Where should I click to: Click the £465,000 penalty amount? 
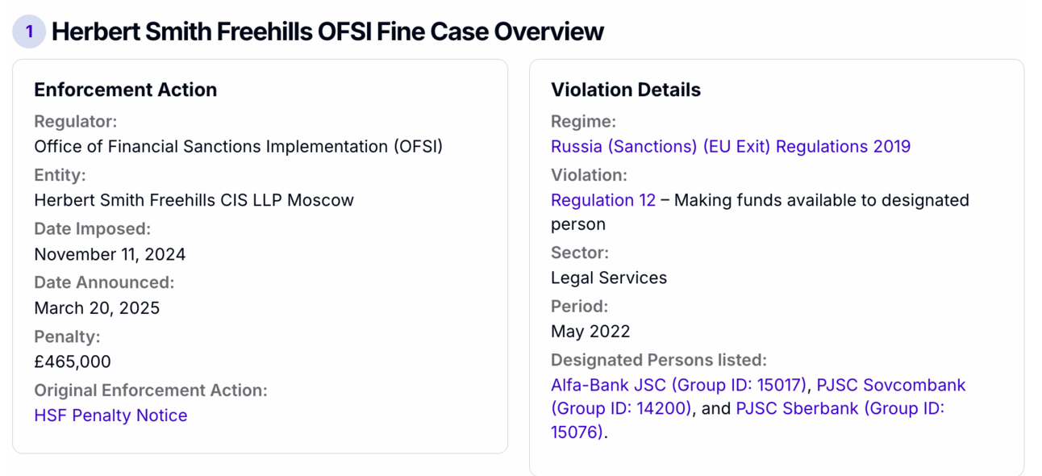tap(73, 361)
